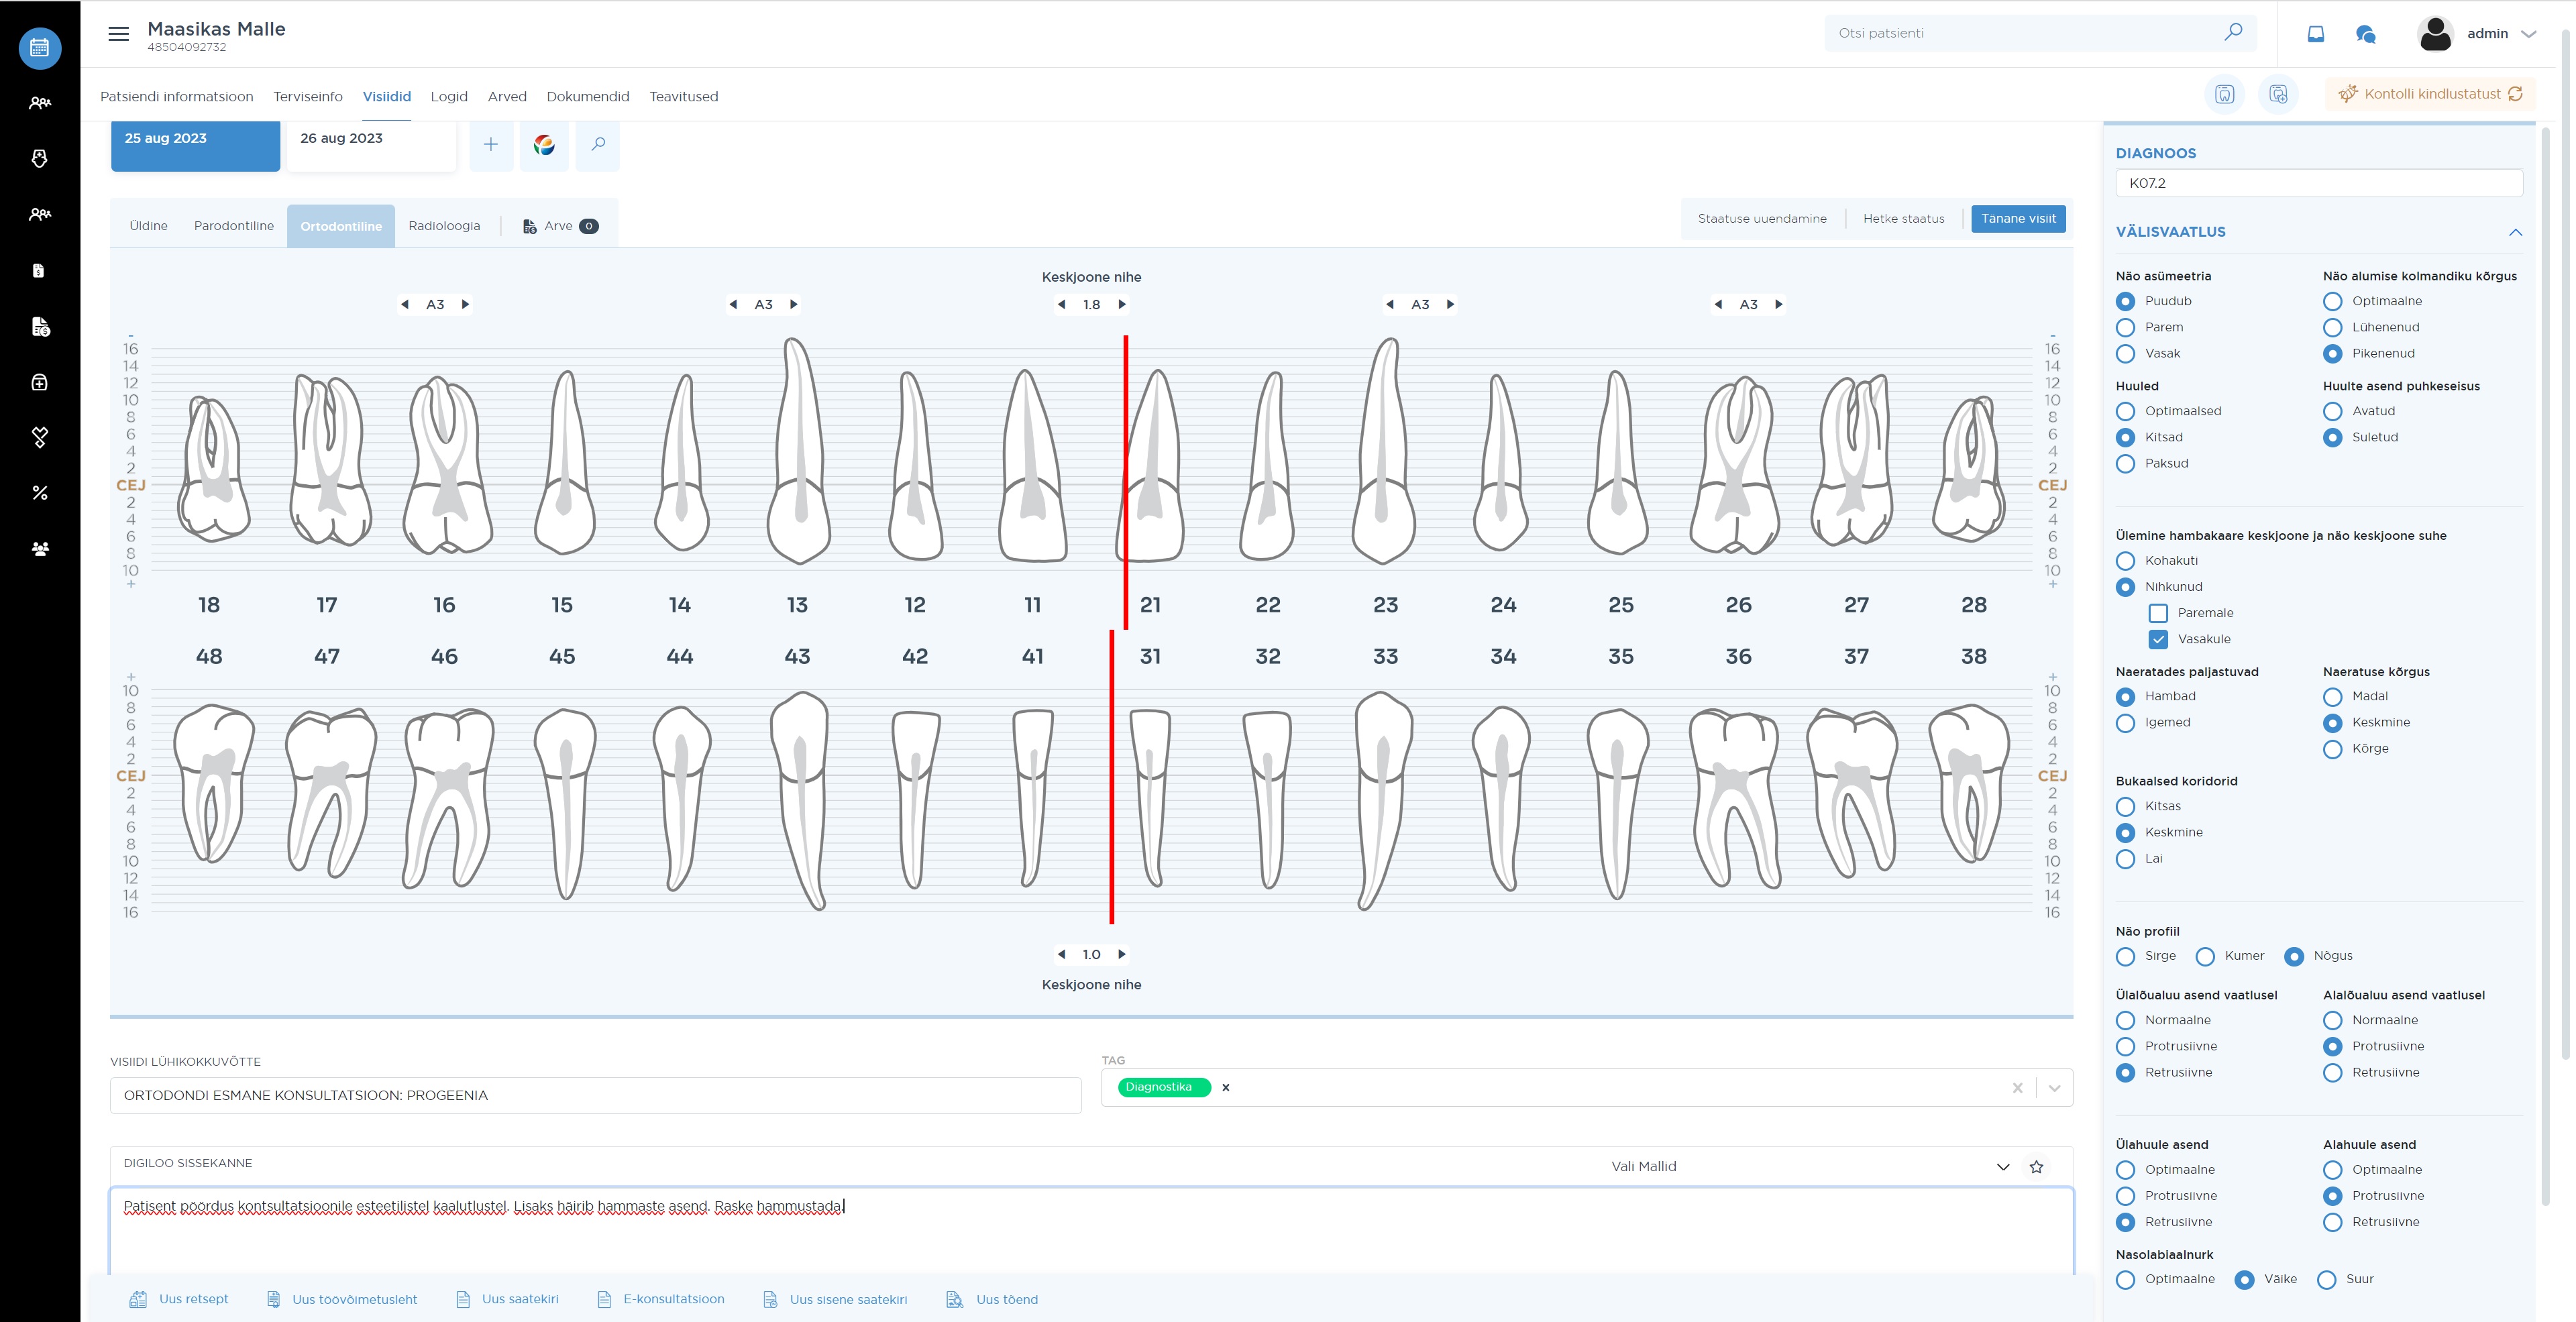The image size is (2576, 1322).
Task: Click the chat messages icon
Action: (2365, 34)
